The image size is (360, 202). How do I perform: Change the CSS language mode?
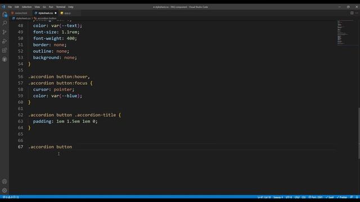tap(304, 197)
